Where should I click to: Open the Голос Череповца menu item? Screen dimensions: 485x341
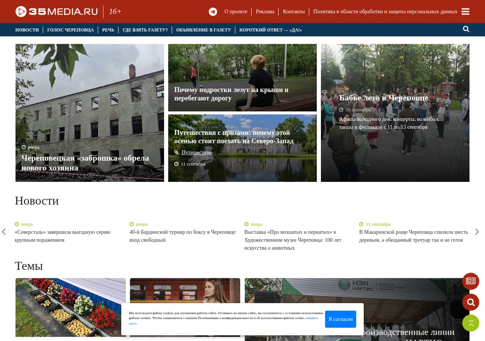pos(70,30)
